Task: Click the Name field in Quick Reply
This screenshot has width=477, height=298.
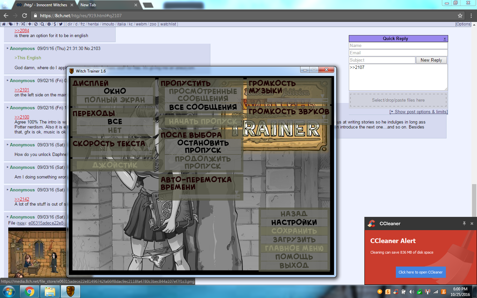Action: [398, 46]
